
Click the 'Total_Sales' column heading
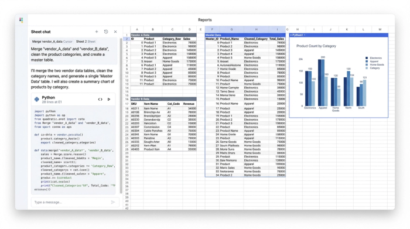[276, 39]
